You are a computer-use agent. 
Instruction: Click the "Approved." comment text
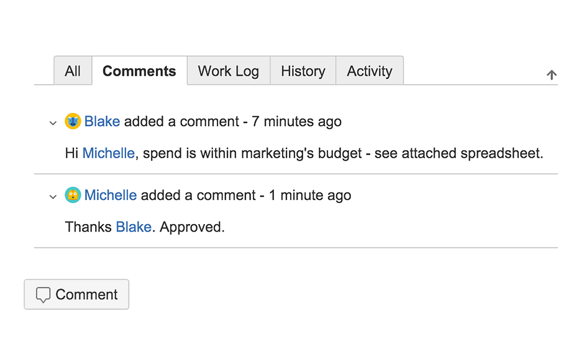pyautogui.click(x=192, y=227)
